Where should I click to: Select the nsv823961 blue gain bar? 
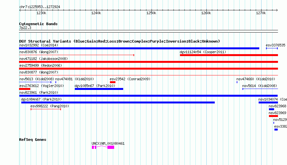[148, 96]
